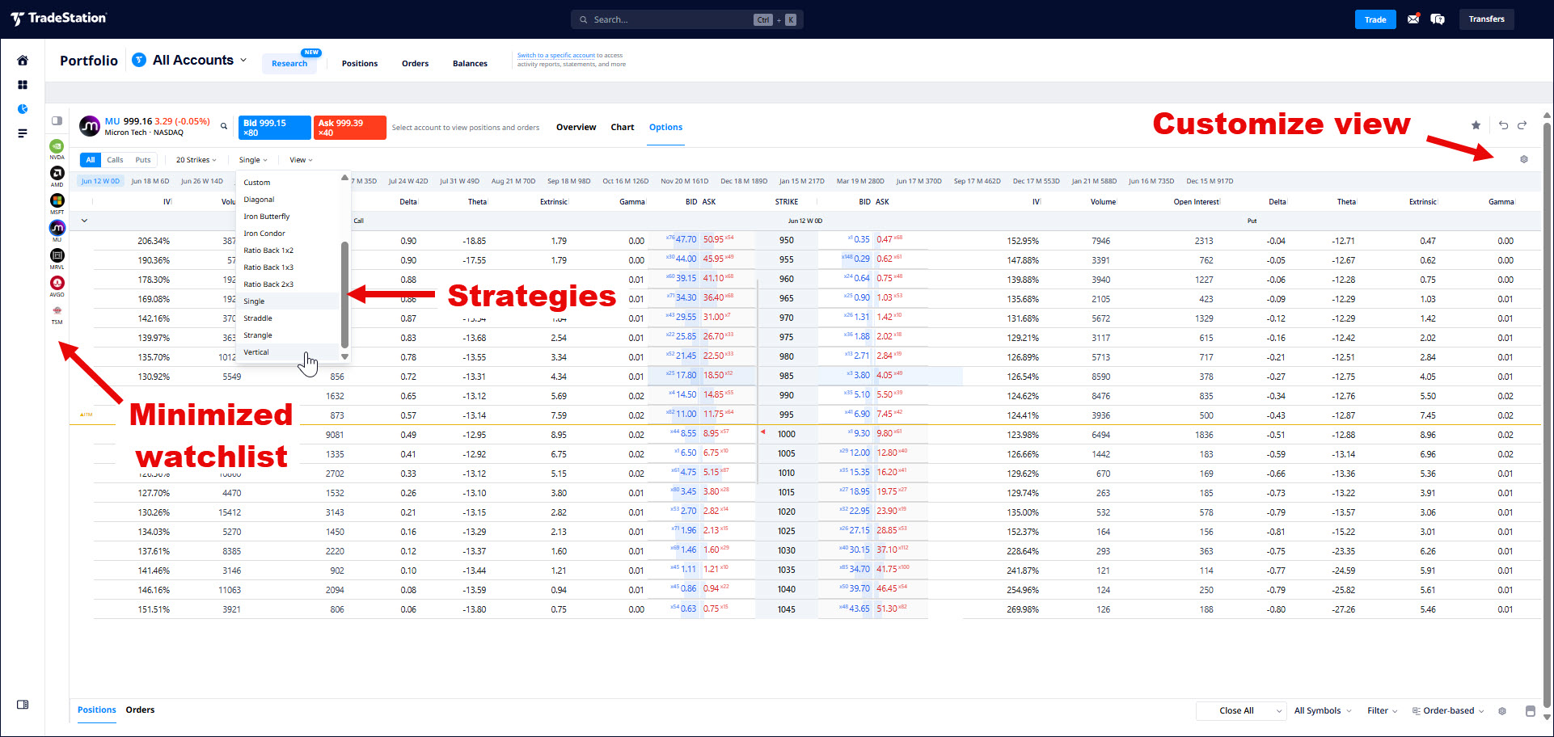Open the dashboard grid icon in sidebar

pos(23,85)
